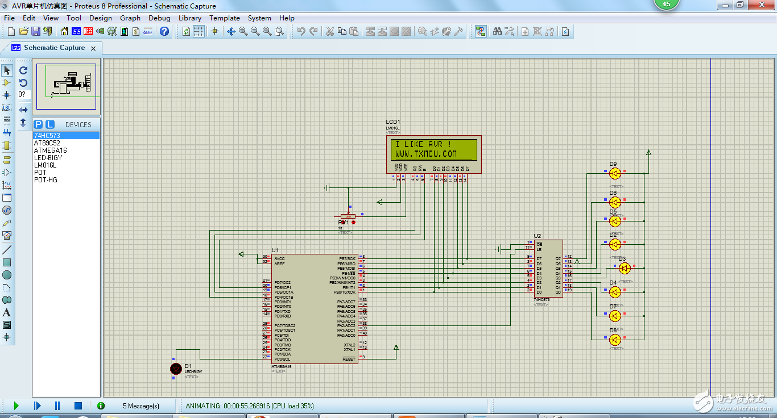Toggle the grid display icon

(198, 31)
